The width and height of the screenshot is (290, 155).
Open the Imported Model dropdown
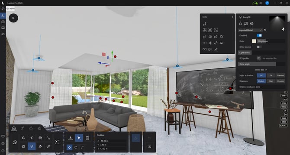pyautogui.click(x=250, y=30)
